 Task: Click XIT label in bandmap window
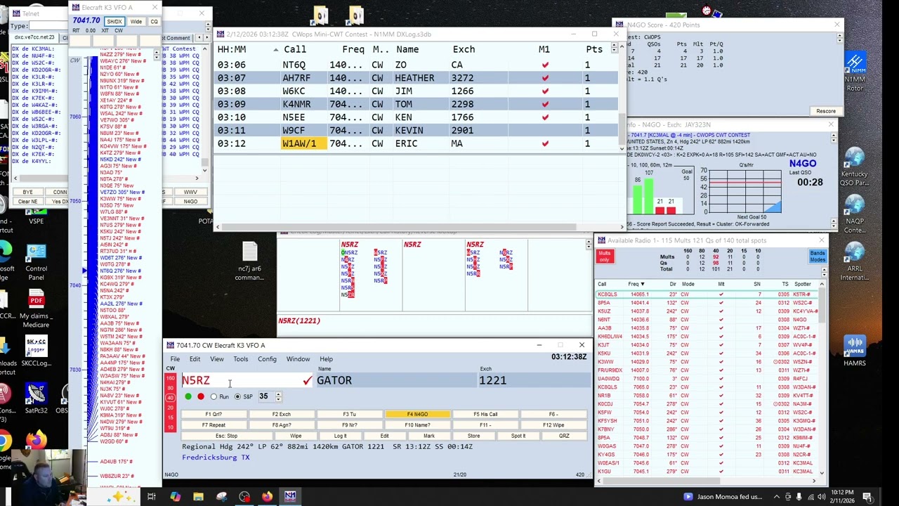pyautogui.click(x=104, y=30)
